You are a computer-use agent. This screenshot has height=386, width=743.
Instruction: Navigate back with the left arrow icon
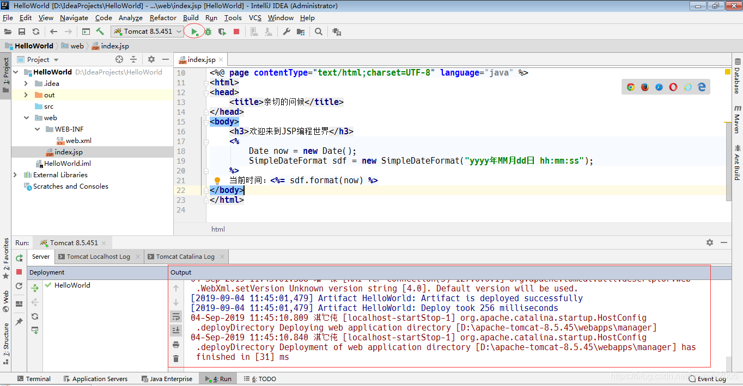point(53,32)
